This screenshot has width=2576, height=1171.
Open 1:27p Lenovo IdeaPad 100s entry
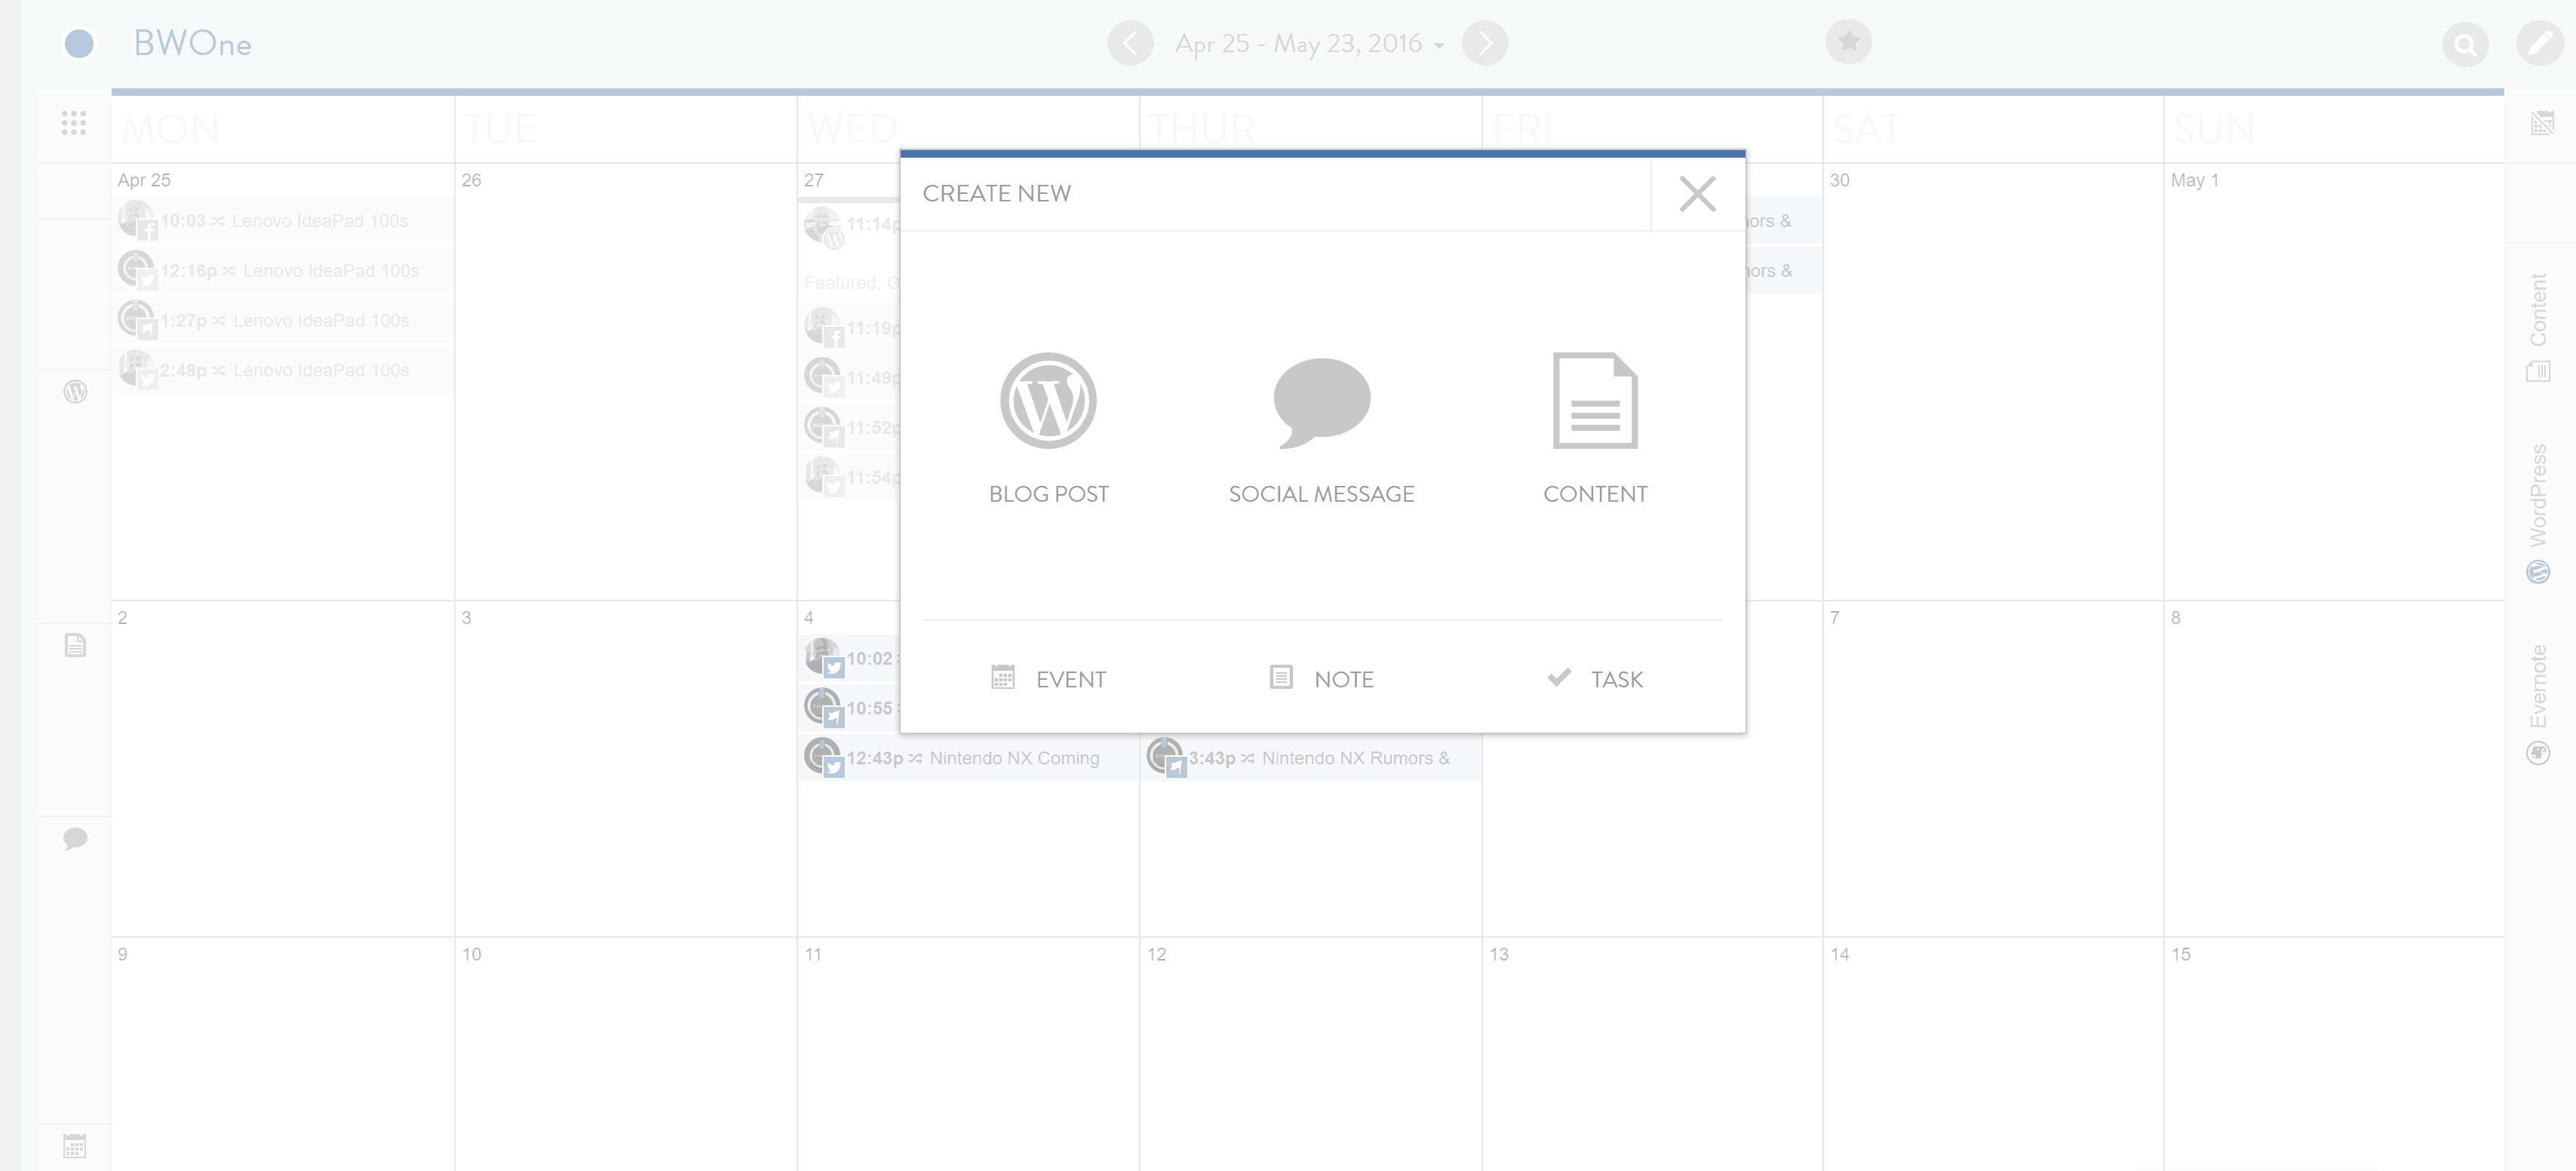pos(283,320)
